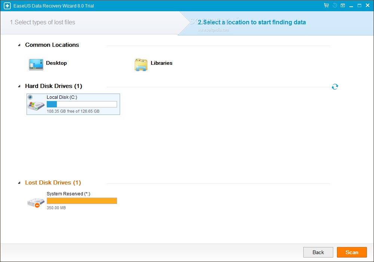Viewport: 374px width, 262px height.
Task: Click the Local Disk (C:) drive icon
Action: tap(36, 106)
